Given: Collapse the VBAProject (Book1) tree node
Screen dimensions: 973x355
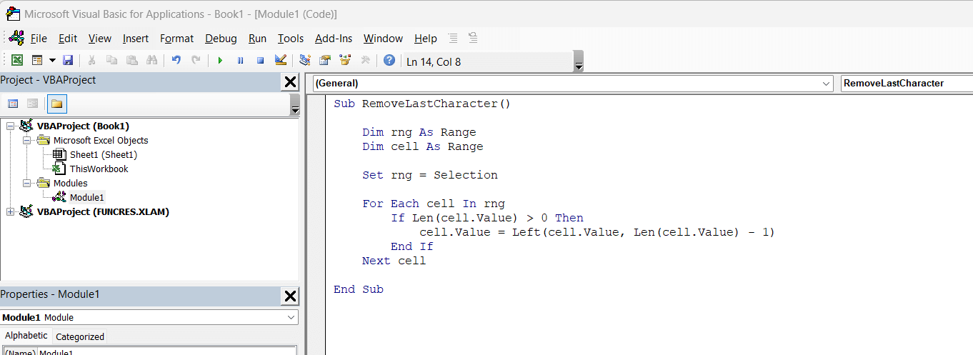Looking at the screenshot, I should click(x=11, y=126).
